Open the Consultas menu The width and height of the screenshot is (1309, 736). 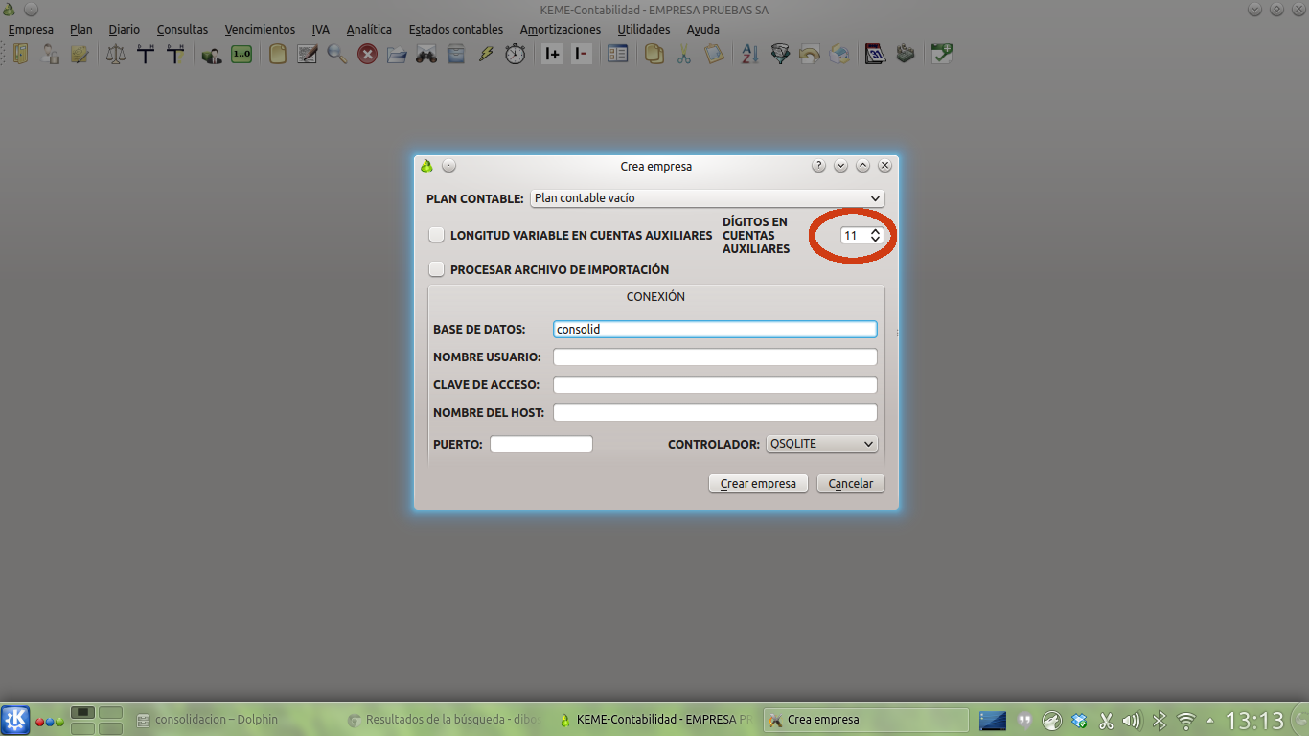point(182,30)
